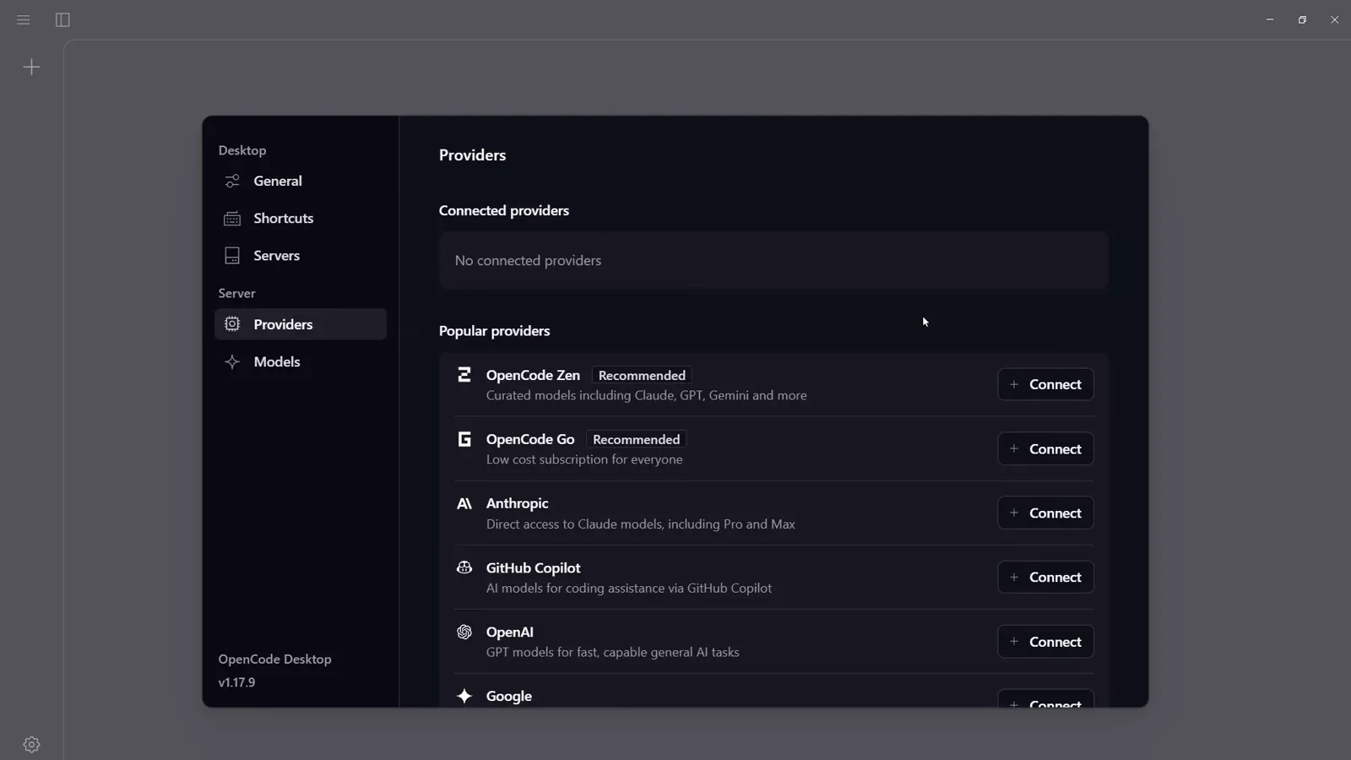Screen dimensions: 1351x760
Task: Open the General settings tab
Action: pyautogui.click(x=301, y=181)
